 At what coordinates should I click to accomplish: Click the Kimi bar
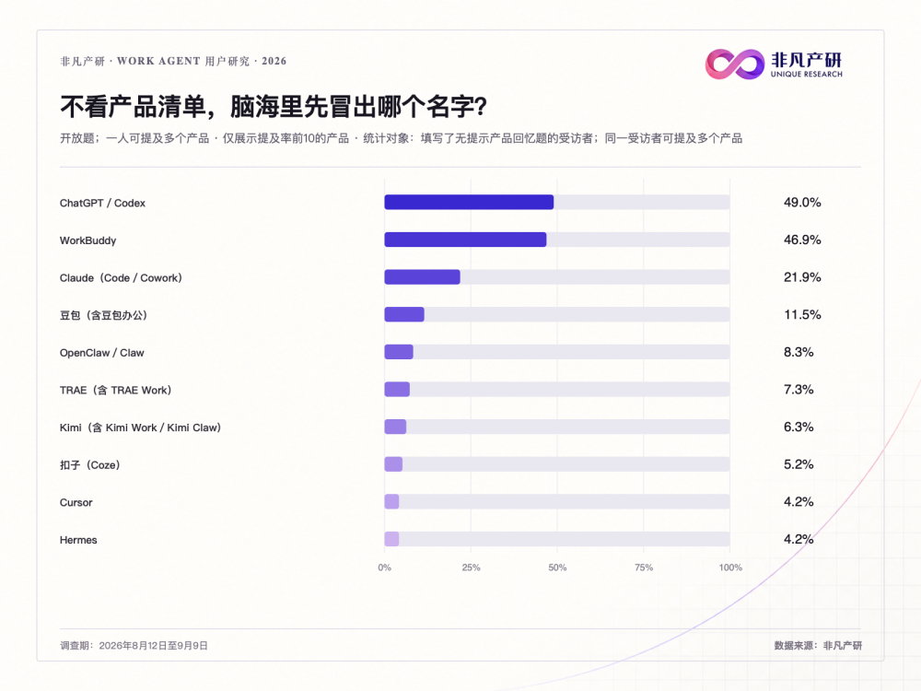395,427
